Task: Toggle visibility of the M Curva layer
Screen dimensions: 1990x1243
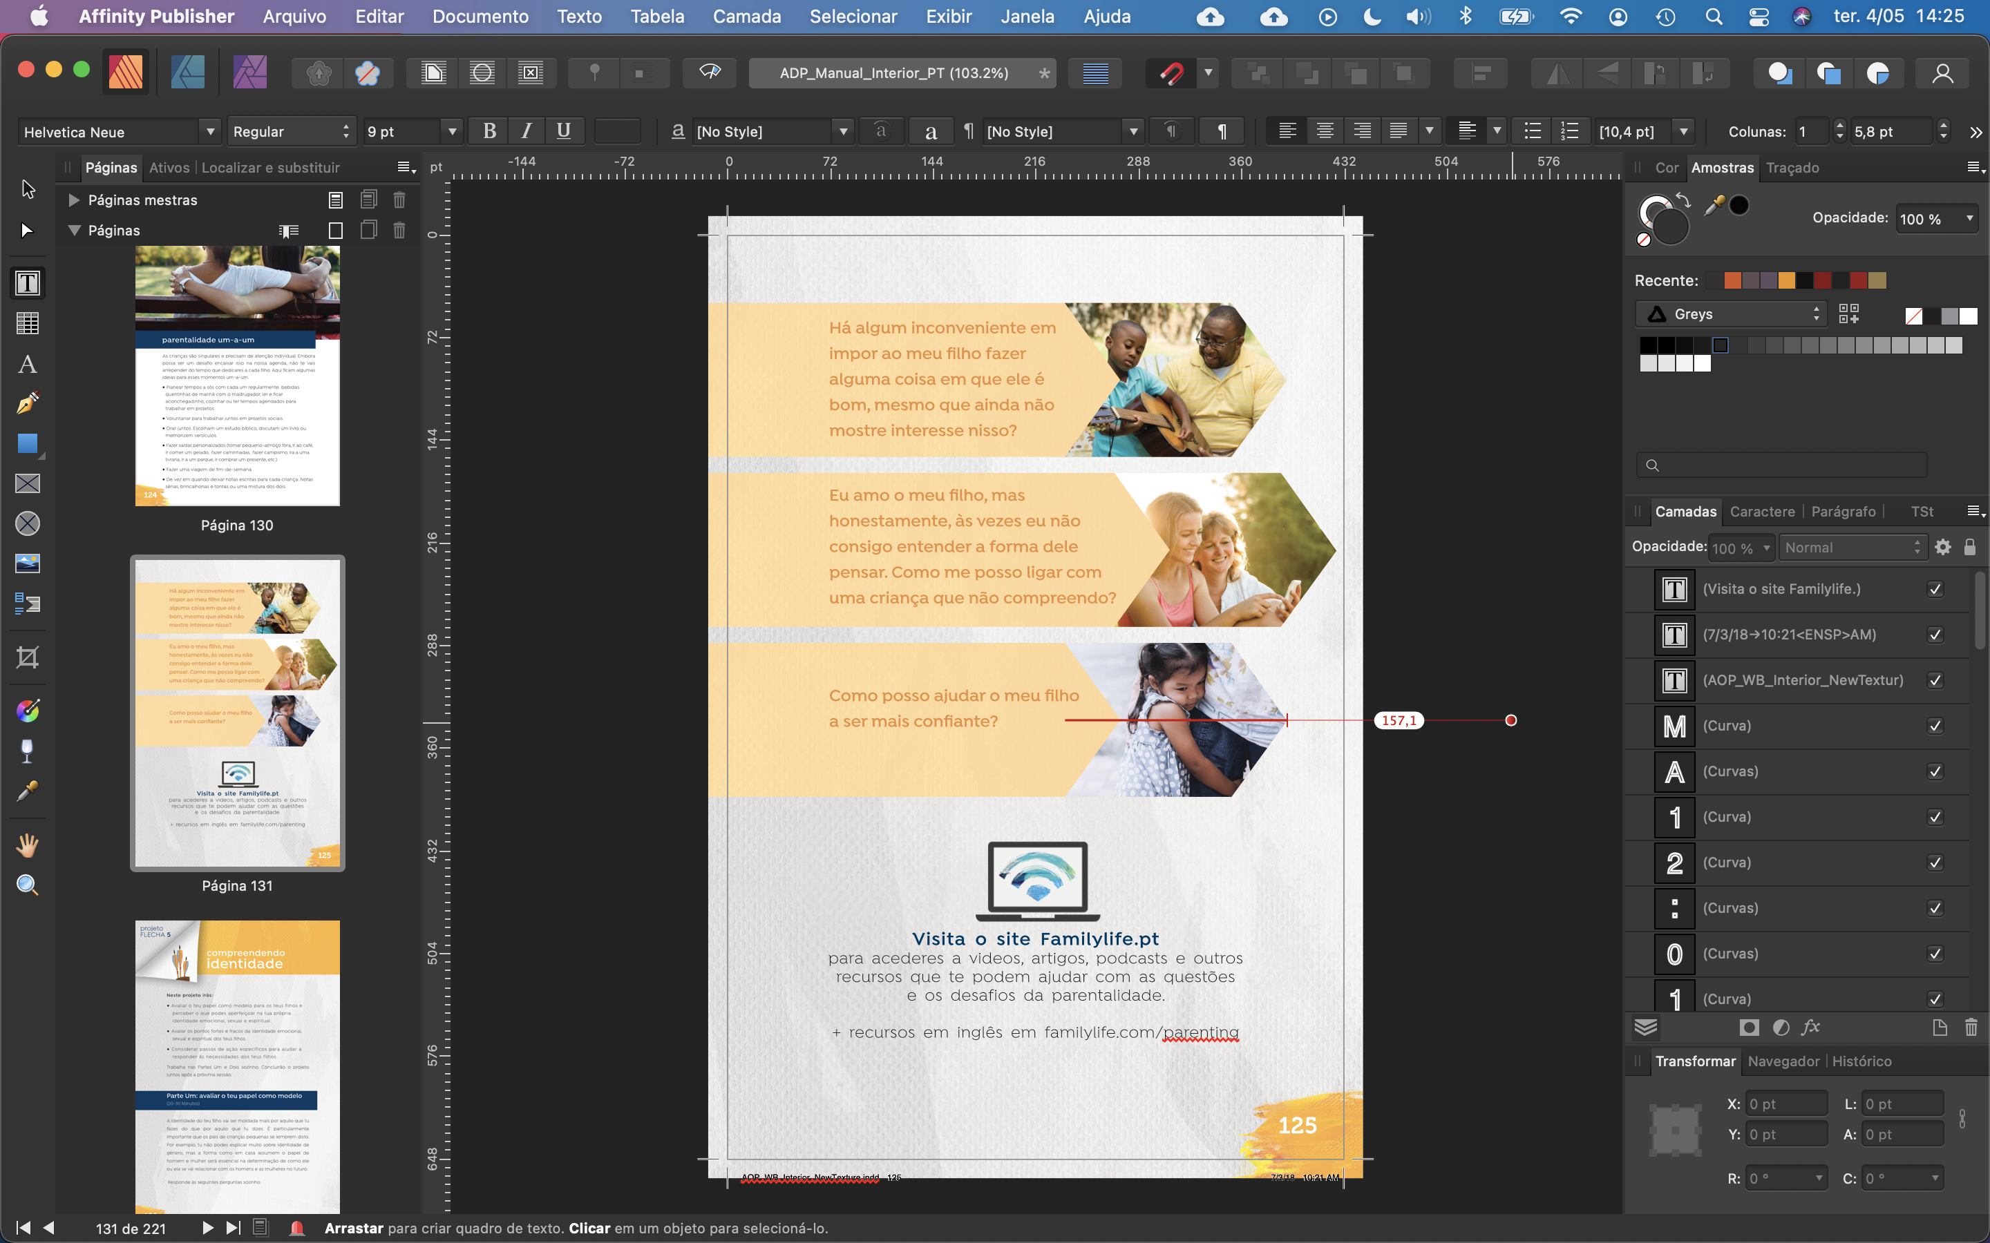Action: coord(1935,726)
